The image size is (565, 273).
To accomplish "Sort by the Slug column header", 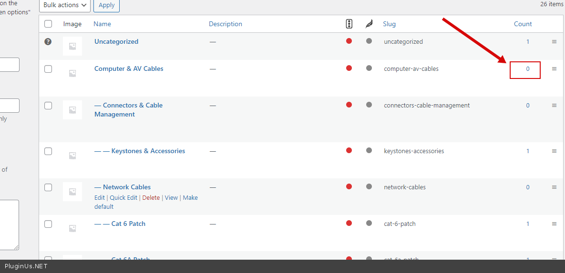I will (389, 24).
